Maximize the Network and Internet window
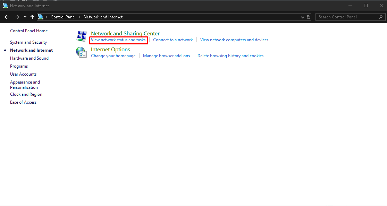Image resolution: width=387 pixels, height=206 pixels. tap(366, 6)
